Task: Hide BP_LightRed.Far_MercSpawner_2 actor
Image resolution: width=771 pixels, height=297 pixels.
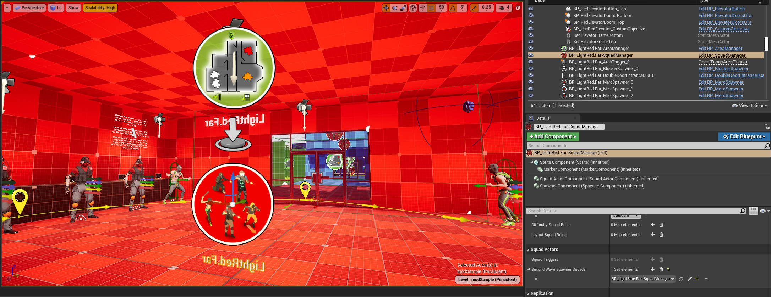Action: pos(531,96)
